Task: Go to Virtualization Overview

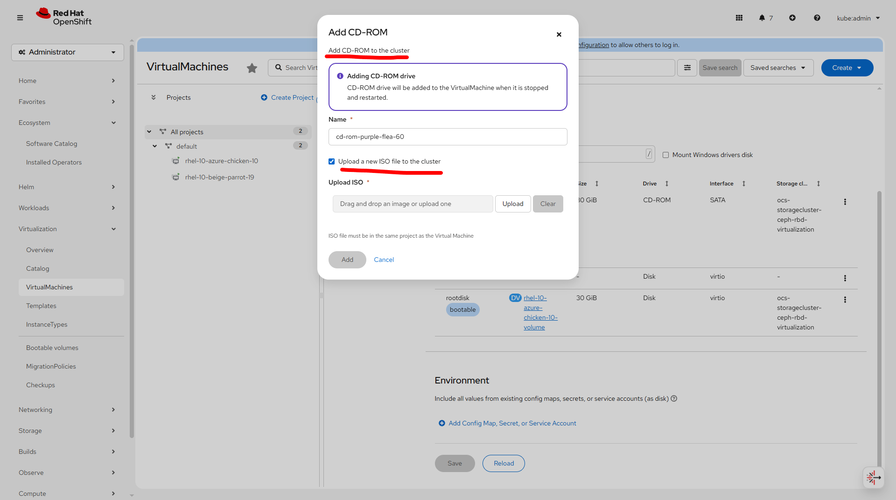Action: (40, 250)
